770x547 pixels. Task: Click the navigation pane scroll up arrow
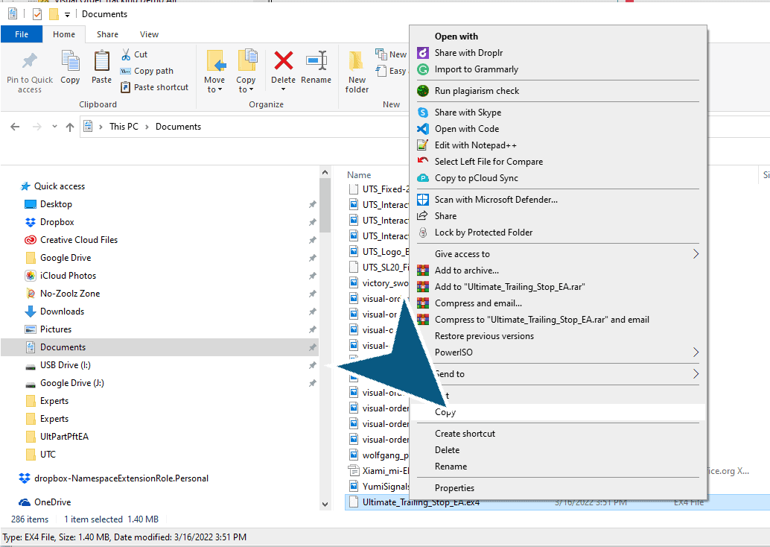325,172
